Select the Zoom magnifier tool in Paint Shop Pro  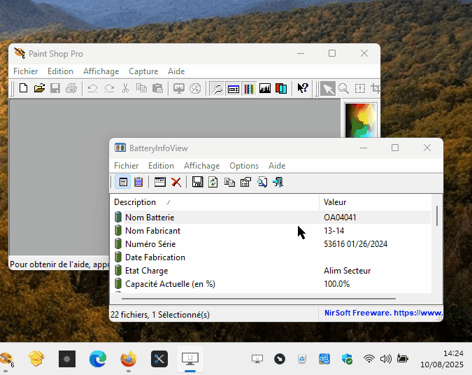coord(343,89)
